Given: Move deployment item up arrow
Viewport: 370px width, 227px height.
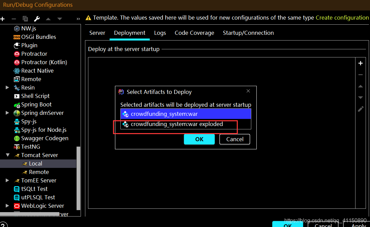Looking at the screenshot, I should pos(360,86).
